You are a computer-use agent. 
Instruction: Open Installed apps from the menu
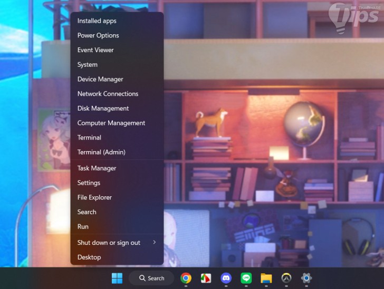pos(117,21)
